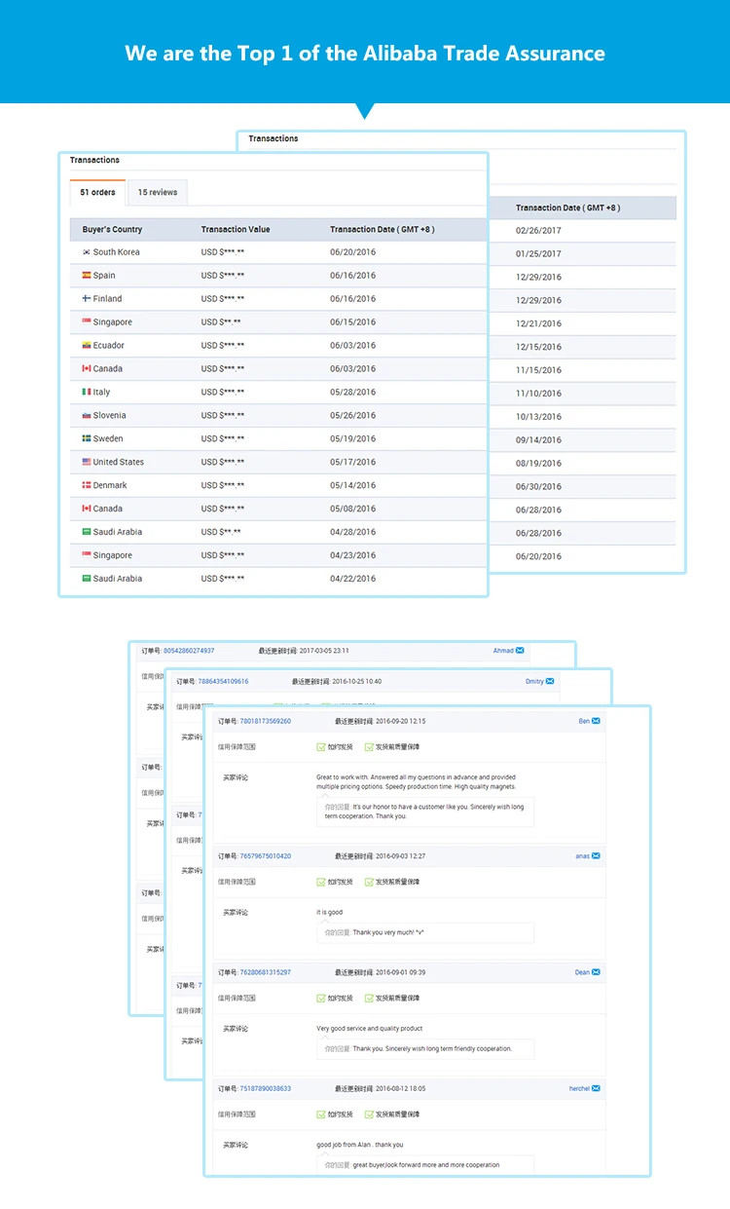This screenshot has height=1209, width=730.
Task: Click the 05/17/2016 date in United States row
Action: click(x=352, y=463)
